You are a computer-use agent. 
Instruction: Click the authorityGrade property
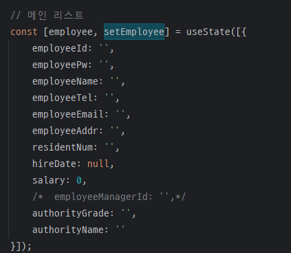click(71, 214)
